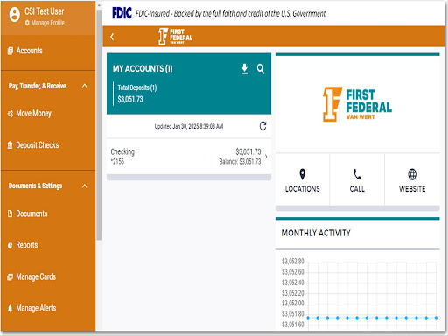Click the back arrow in orange header

coord(112,37)
